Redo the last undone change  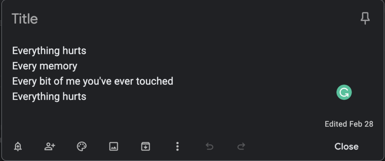pos(241,146)
